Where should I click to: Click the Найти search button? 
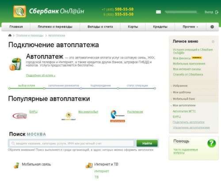147,143
